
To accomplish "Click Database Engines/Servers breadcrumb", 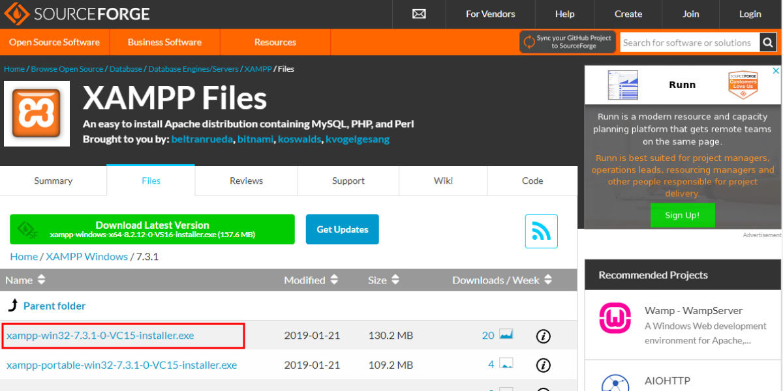I will coord(193,68).
